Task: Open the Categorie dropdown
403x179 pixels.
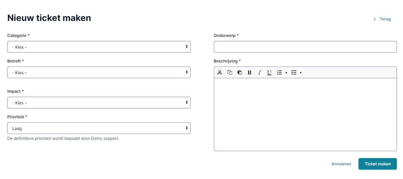Action: click(99, 47)
